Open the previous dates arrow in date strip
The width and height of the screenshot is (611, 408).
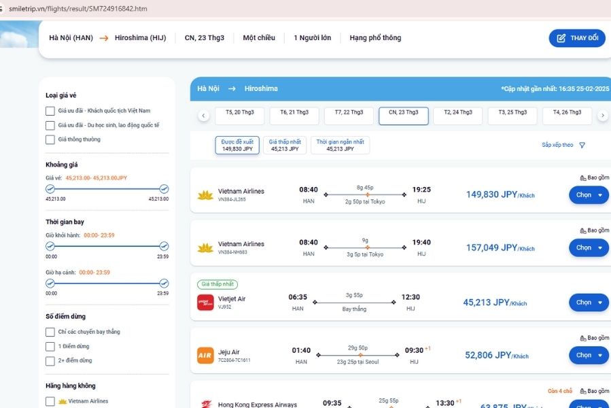pos(203,116)
